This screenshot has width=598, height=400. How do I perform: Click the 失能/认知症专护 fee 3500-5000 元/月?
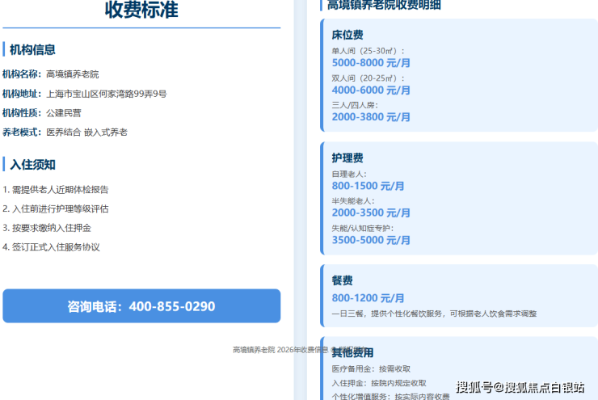[371, 240]
